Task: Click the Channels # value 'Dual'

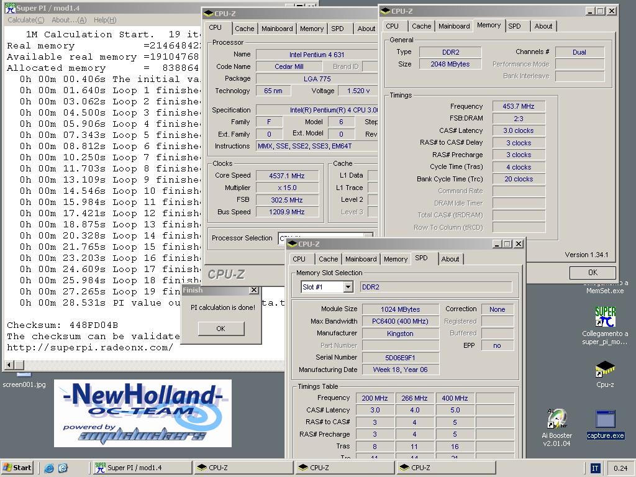Action: [579, 52]
